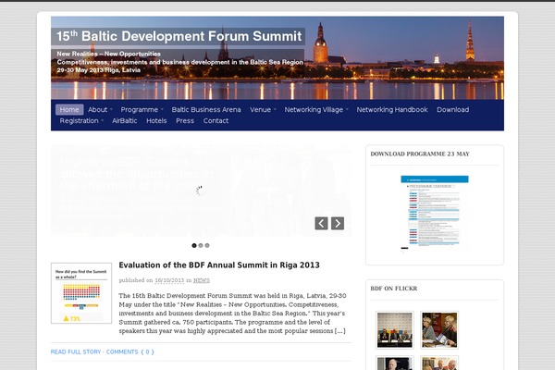
Task: Open the AirBaltic page
Action: click(125, 121)
